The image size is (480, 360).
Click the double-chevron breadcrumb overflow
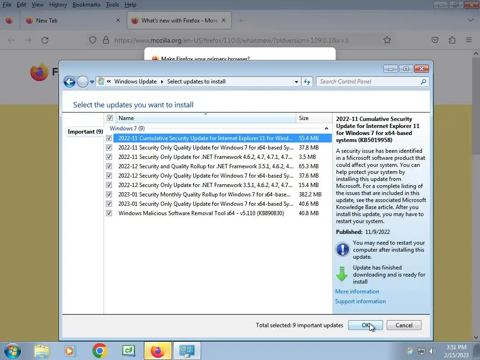(x=109, y=82)
